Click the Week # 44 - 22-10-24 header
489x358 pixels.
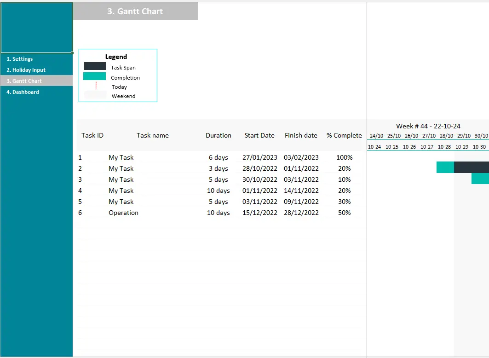tap(428, 126)
